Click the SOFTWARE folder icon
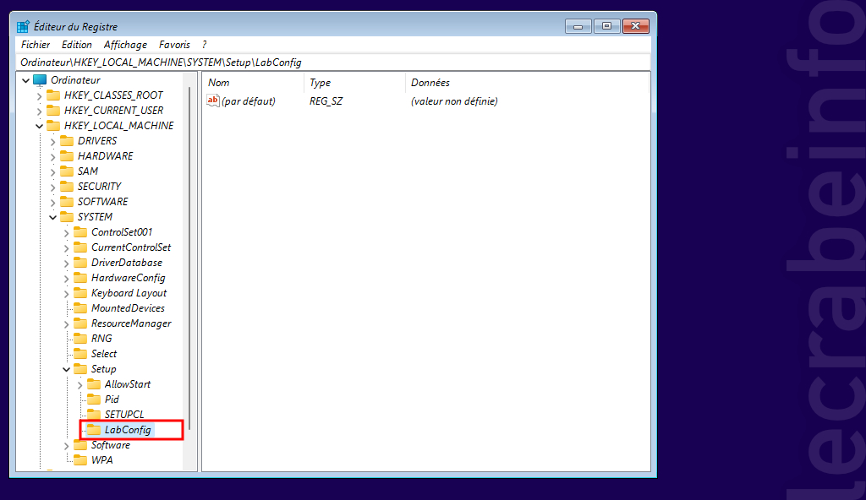The image size is (866, 500). (x=67, y=201)
